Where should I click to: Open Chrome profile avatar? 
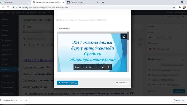(184, 8)
